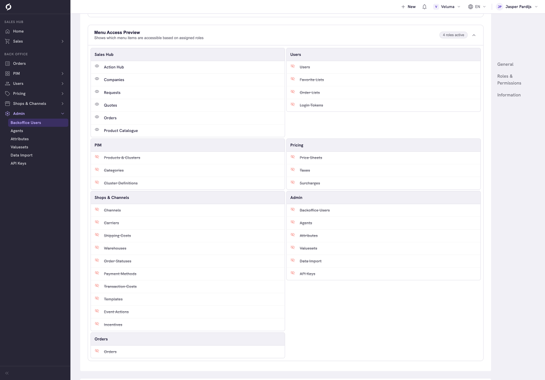
Task: Click the New button
Action: click(x=408, y=7)
